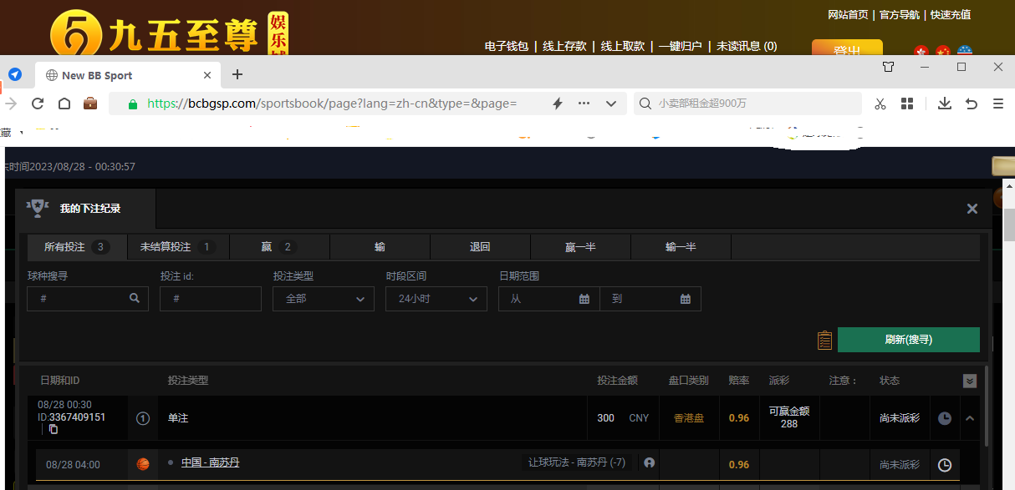Screen dimensions: 1015x490
Task: Click 让球玩法 - 南苏丹 (-7) label
Action: point(577,462)
